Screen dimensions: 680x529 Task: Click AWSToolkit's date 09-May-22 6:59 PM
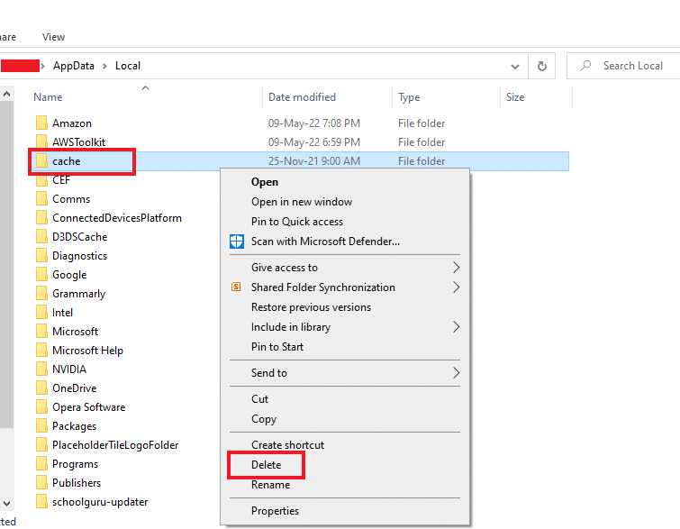tap(314, 141)
